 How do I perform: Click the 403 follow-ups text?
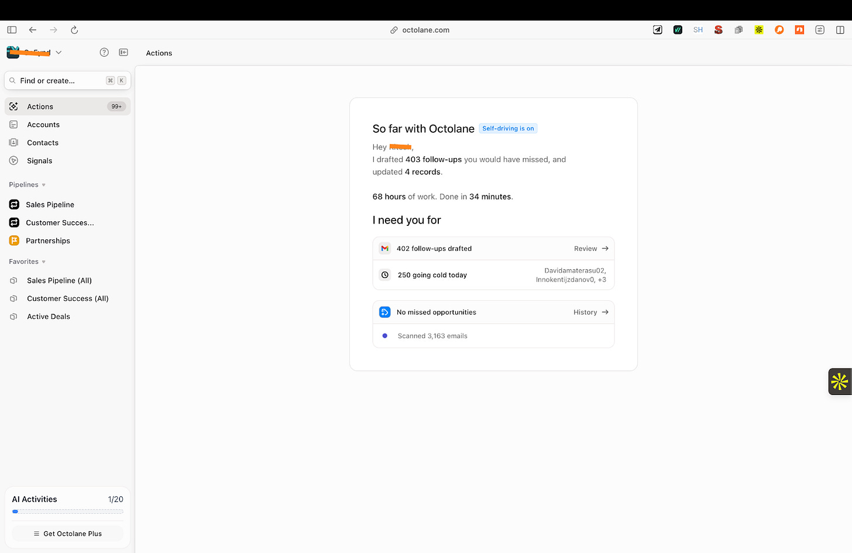click(x=434, y=159)
